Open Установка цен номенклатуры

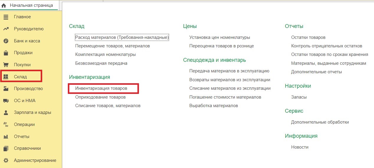click(220, 37)
